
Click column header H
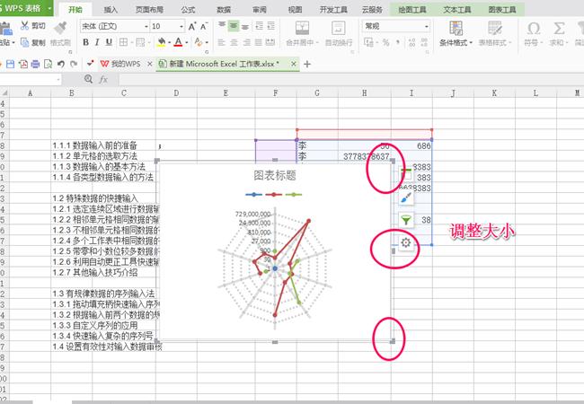(364, 92)
